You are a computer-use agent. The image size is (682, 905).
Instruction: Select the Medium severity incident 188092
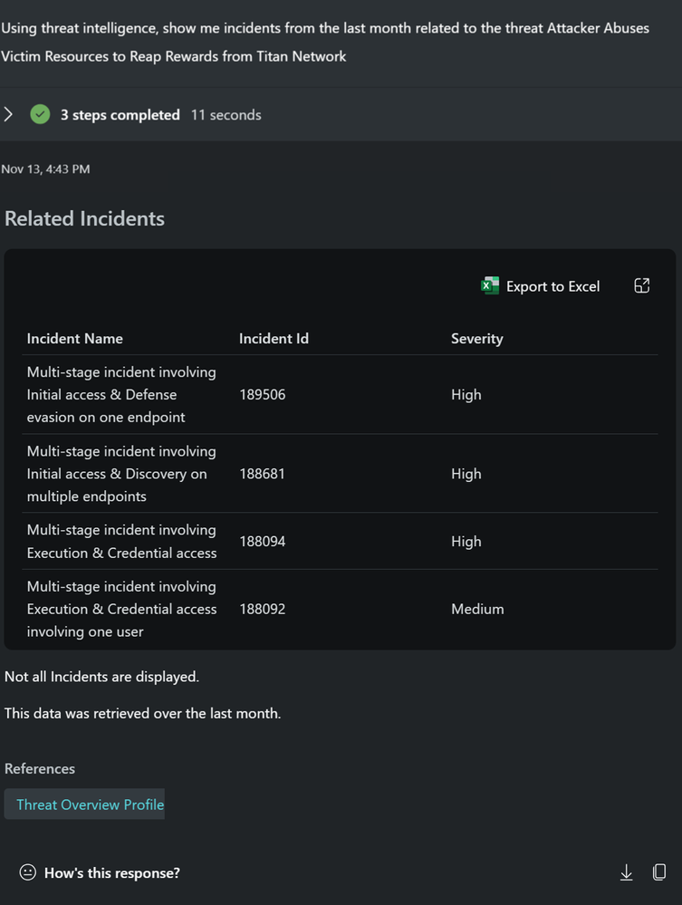pyautogui.click(x=340, y=609)
